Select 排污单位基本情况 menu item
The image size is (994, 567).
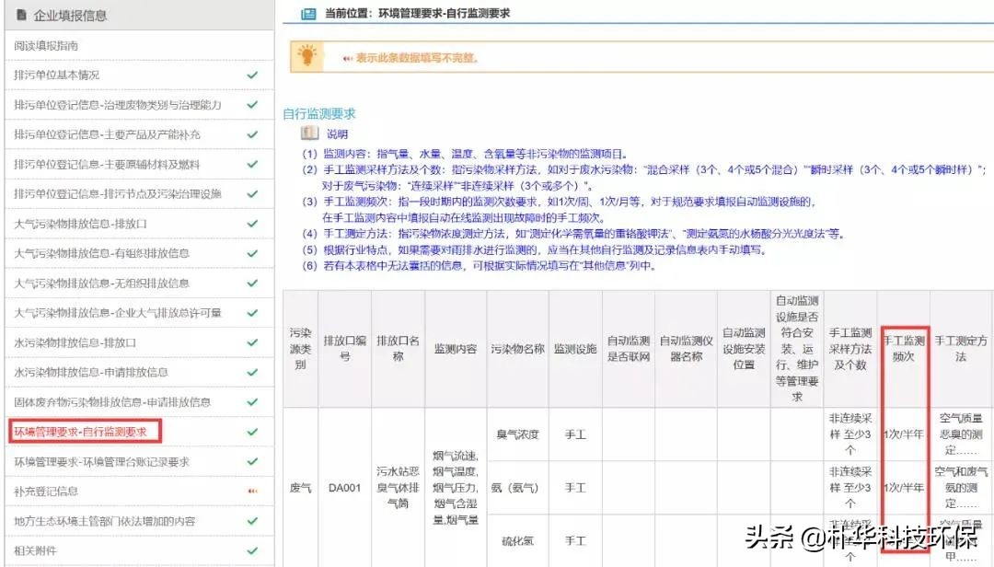56,75
